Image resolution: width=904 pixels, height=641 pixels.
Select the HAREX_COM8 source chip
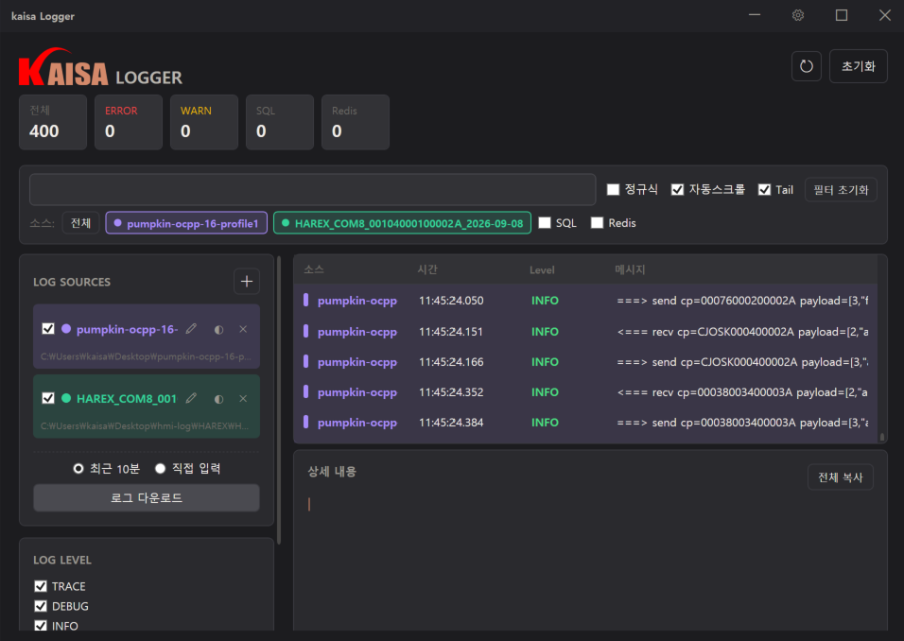[402, 223]
